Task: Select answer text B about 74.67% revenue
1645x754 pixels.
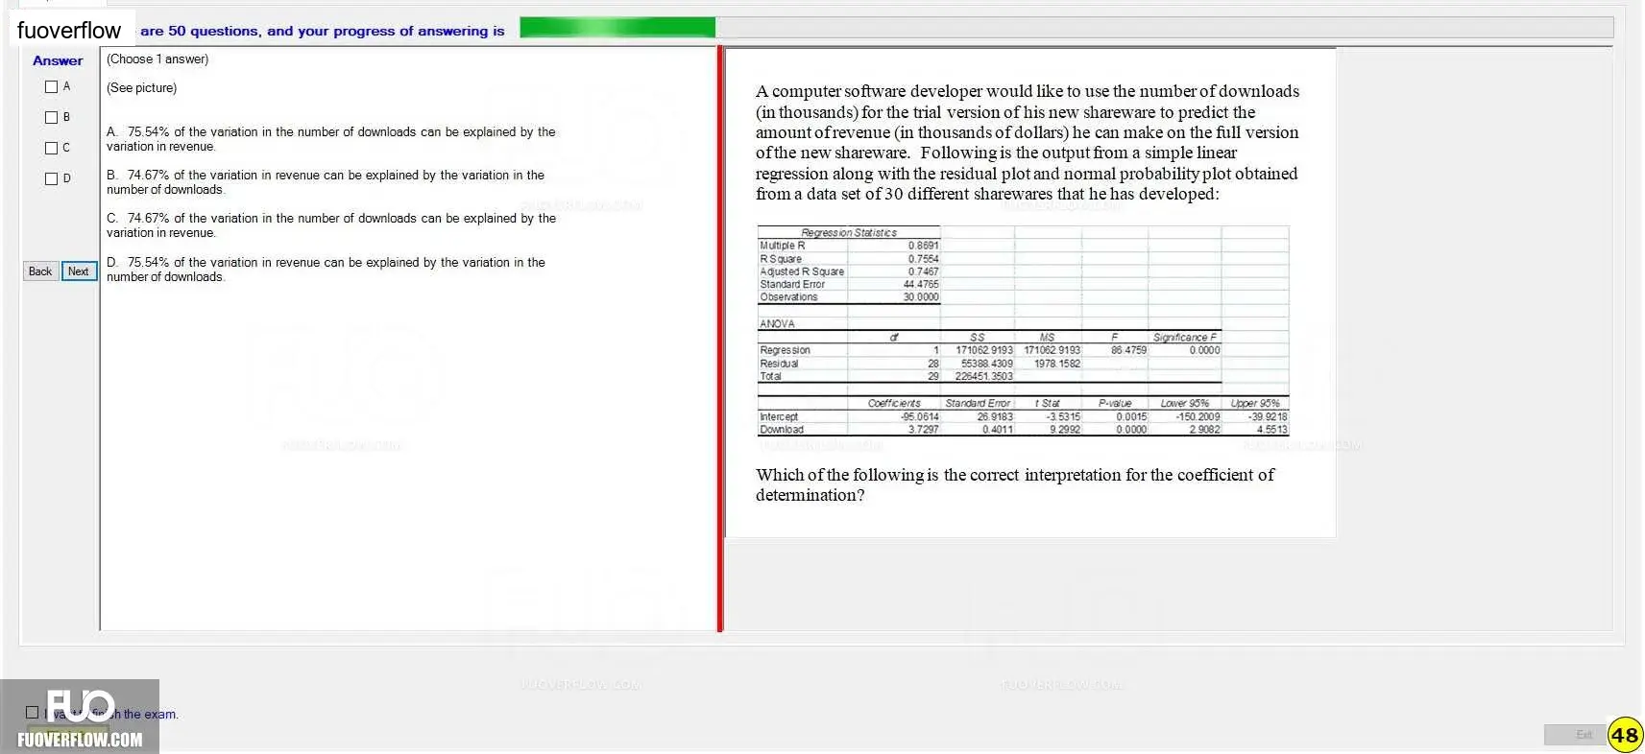Action: (x=326, y=182)
